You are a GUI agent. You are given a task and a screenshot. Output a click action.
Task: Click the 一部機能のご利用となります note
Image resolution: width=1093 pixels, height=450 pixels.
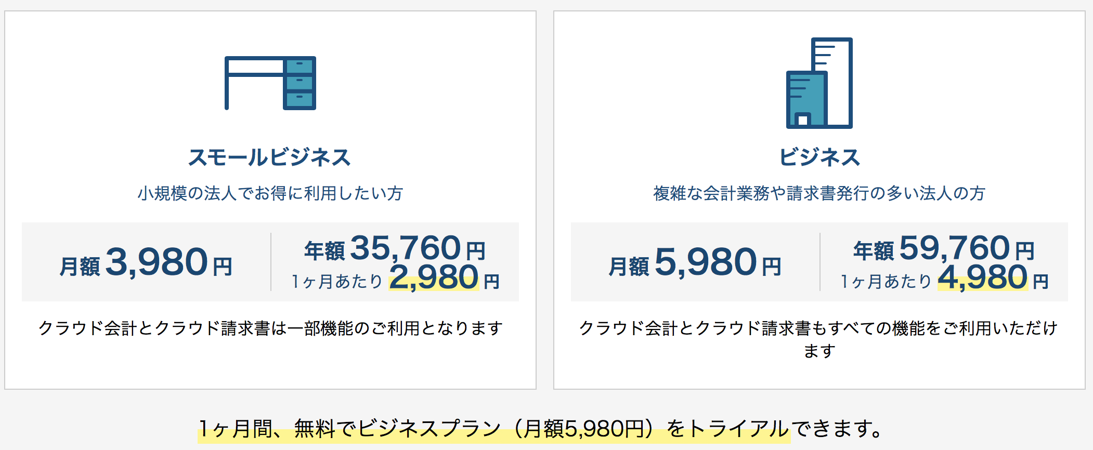point(395,328)
